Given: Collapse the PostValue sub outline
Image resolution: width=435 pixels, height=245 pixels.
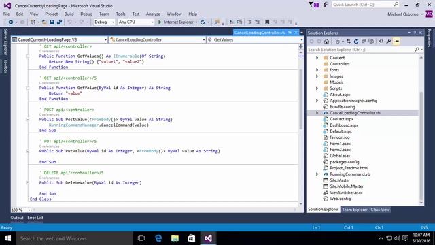Looking at the screenshot, I should [x=27, y=120].
